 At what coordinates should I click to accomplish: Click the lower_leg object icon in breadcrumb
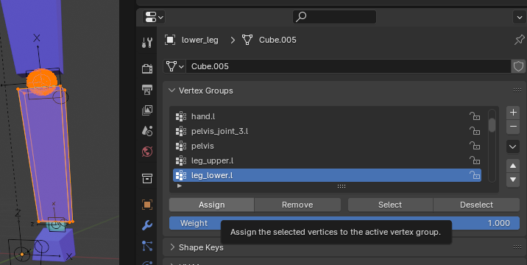coord(170,40)
